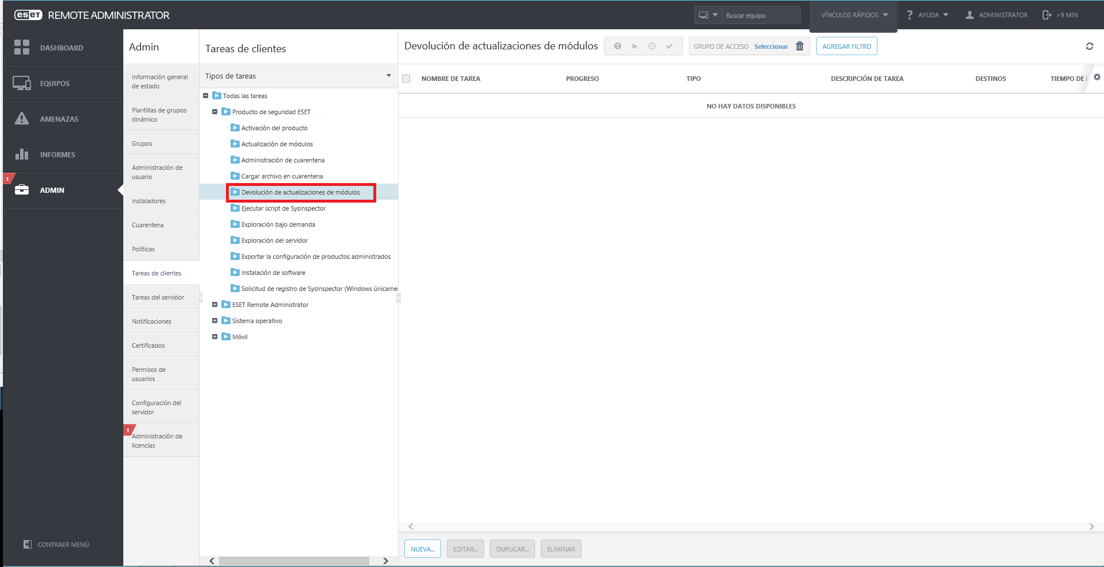Open the Políticas section

161,249
